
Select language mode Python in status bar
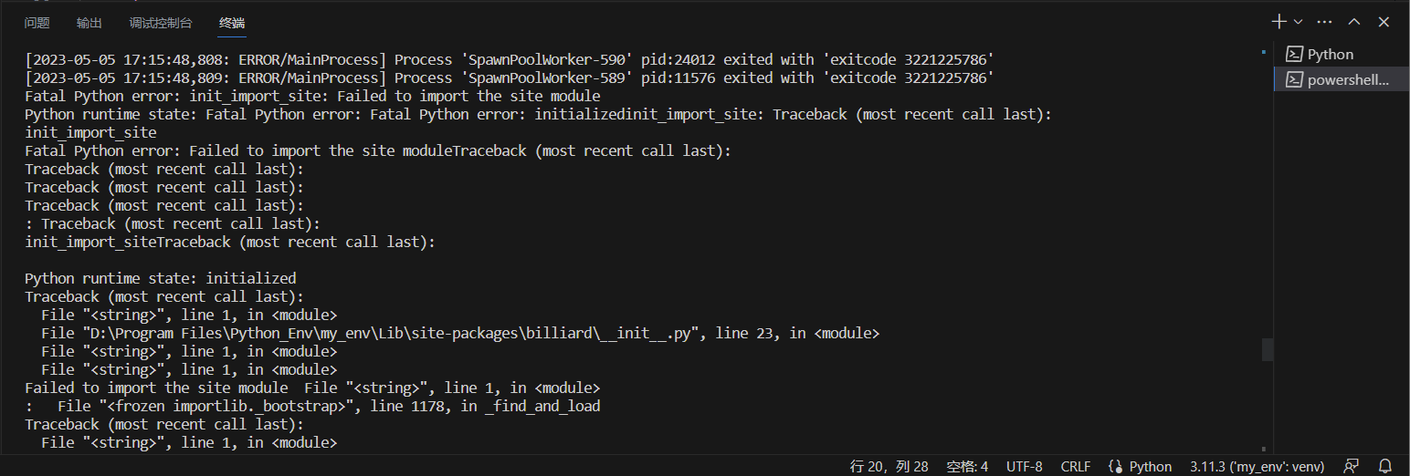click(x=1140, y=466)
